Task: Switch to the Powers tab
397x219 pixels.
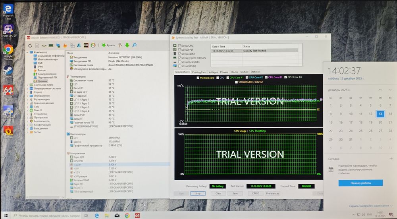Action: click(x=224, y=72)
